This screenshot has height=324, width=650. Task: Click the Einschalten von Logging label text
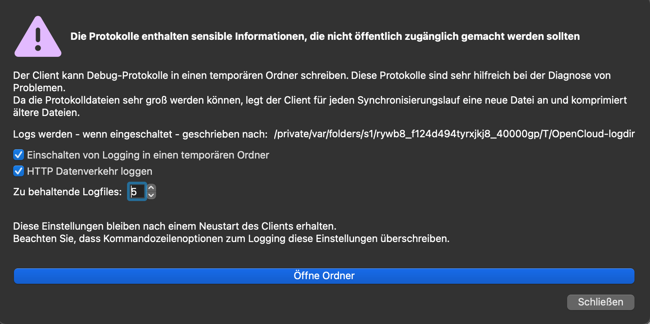point(148,155)
